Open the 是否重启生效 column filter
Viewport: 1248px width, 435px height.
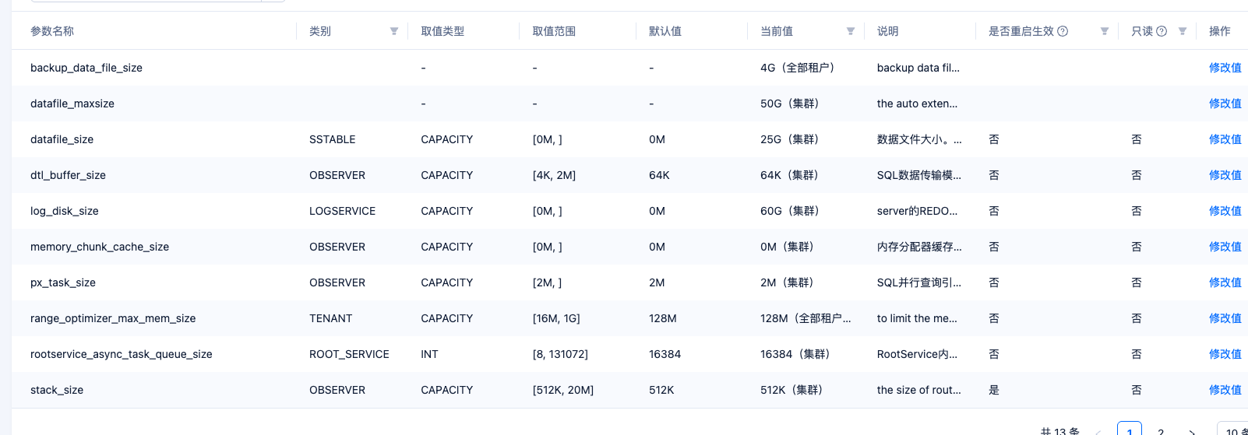pos(1105,31)
